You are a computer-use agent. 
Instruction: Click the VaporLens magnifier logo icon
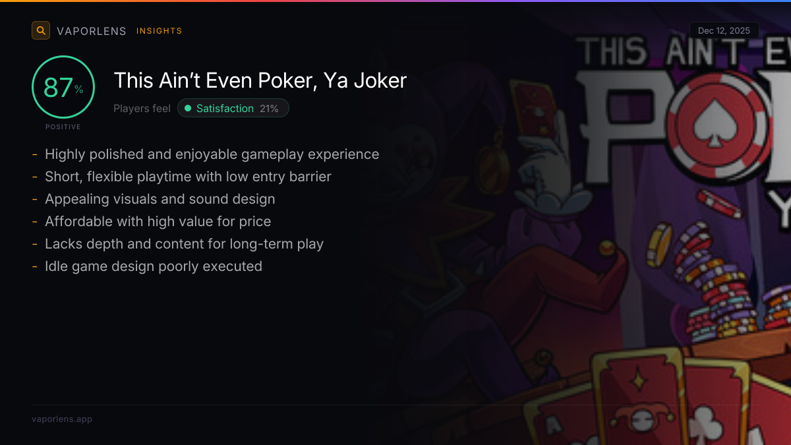click(x=41, y=30)
